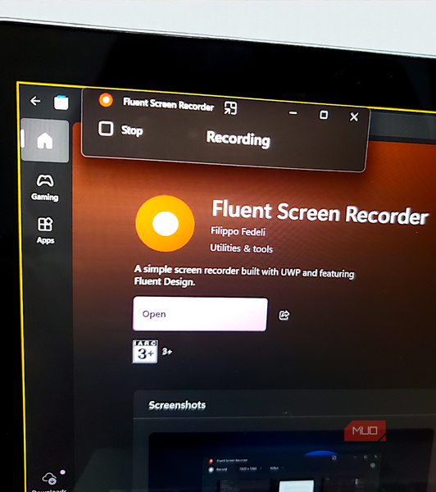Open the Home section in the sidebar
436x492 pixels.
pos(45,140)
